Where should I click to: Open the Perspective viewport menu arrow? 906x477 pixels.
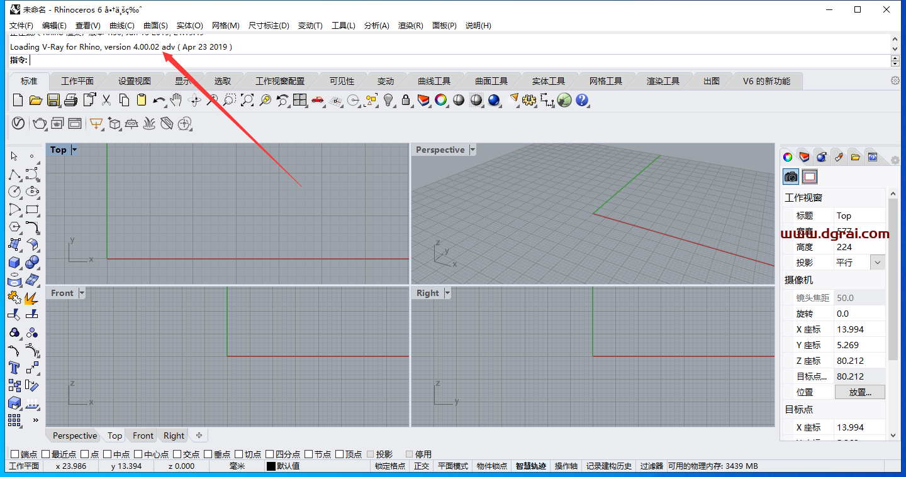[x=473, y=150]
